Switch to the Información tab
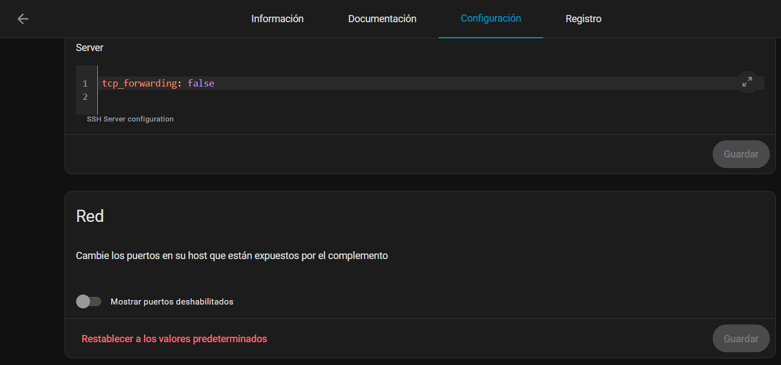781x365 pixels. [277, 18]
